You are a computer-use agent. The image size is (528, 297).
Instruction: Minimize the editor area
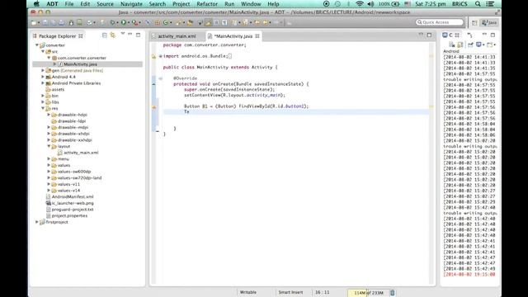[x=421, y=35]
